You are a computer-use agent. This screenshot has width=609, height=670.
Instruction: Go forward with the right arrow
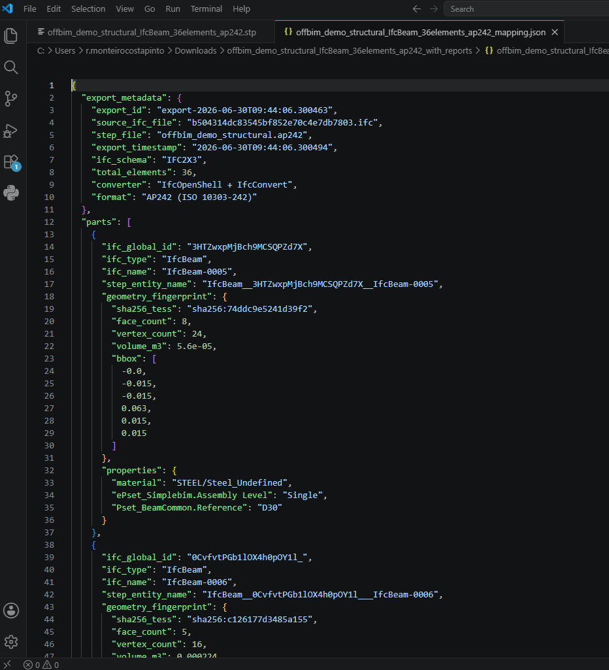[x=433, y=9]
